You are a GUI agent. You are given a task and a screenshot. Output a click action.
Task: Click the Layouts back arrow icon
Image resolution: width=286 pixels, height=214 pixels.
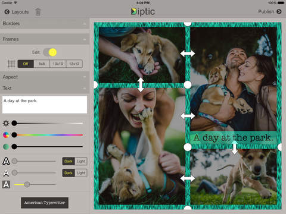(x=7, y=12)
